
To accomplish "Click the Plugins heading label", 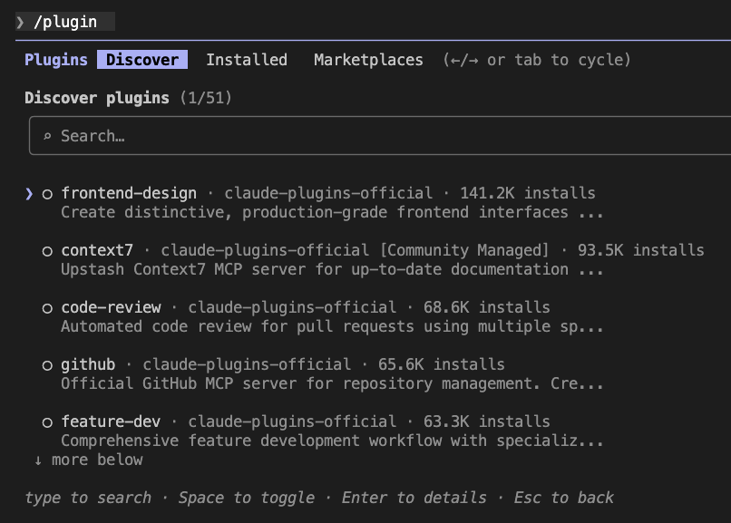I will click(x=56, y=60).
